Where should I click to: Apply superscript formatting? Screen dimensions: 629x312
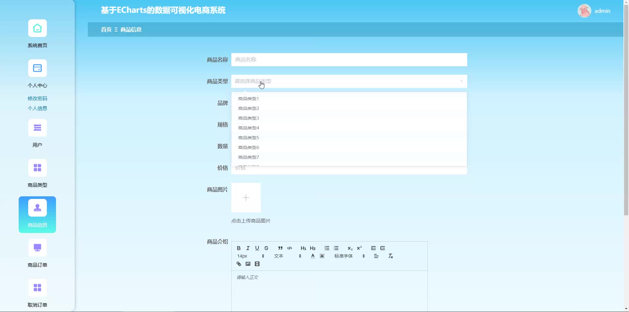pyautogui.click(x=359, y=248)
